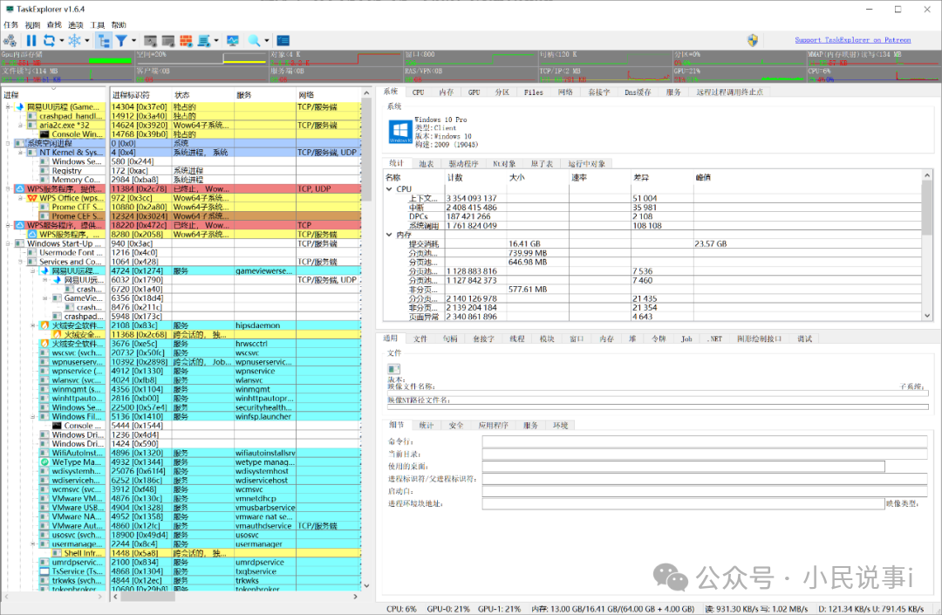
Task: Click the magnifier find icon
Action: tap(254, 40)
